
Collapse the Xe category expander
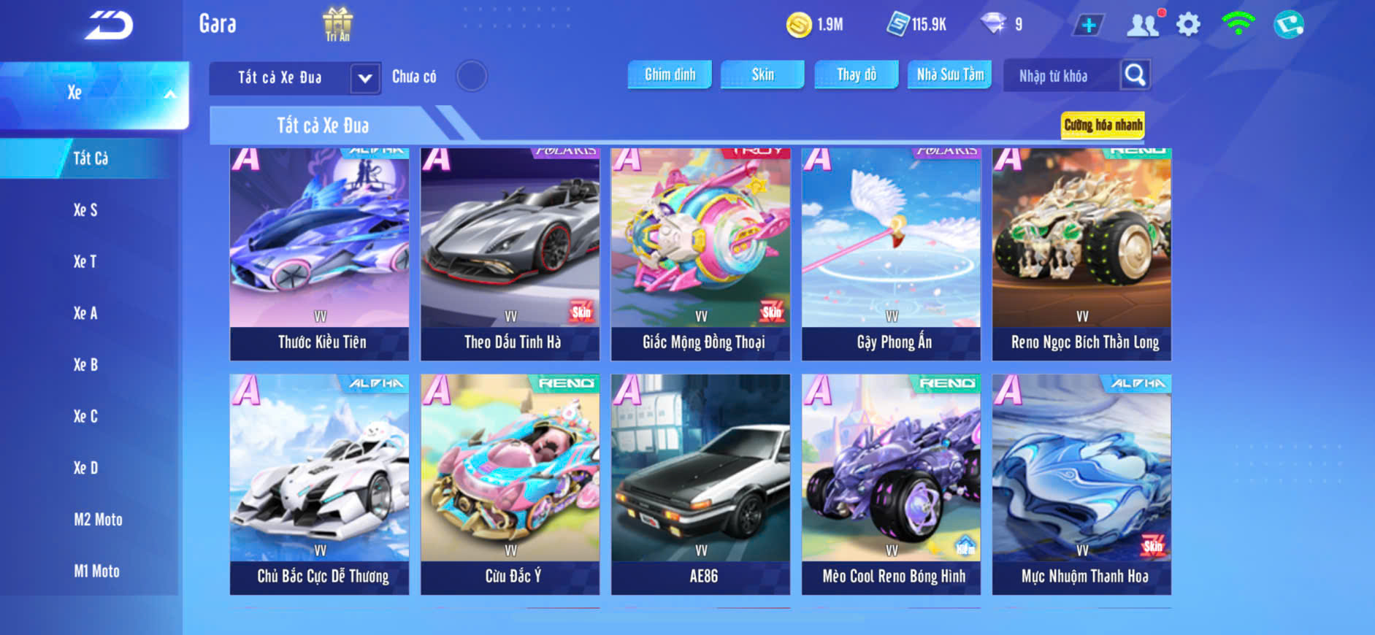click(x=169, y=93)
